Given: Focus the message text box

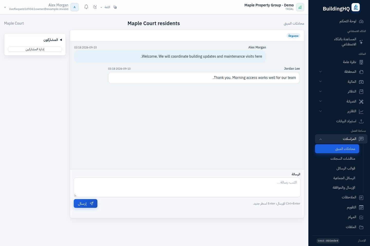Looking at the screenshot, I should (x=187, y=187).
